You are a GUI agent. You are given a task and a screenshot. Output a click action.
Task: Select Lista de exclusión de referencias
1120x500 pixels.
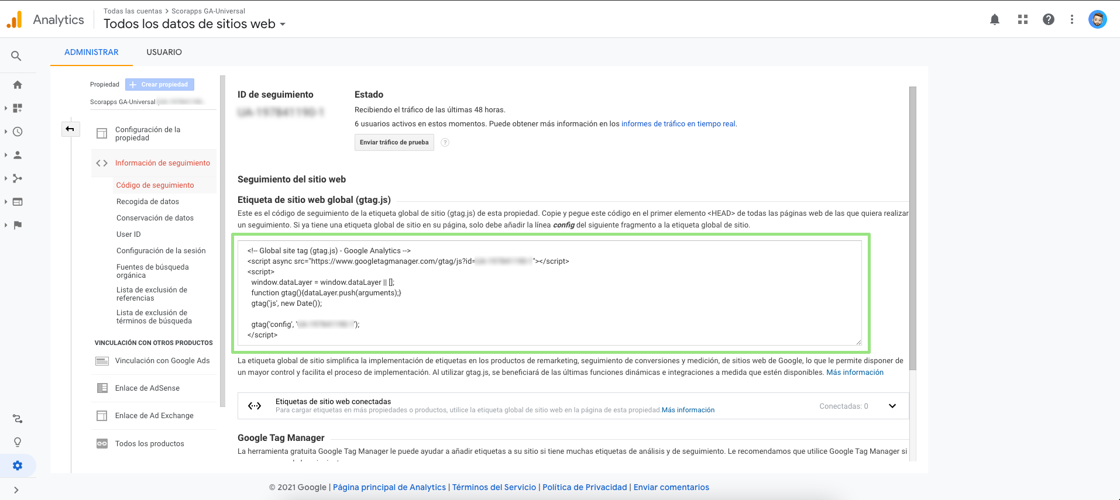click(152, 294)
